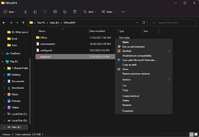The image size is (199, 137).
Task: Open the See more ellipsis menu
Action: coord(123,12)
